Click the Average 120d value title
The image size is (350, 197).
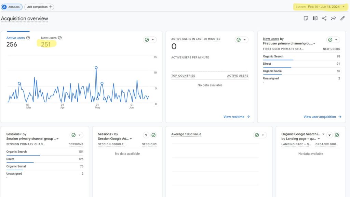pos(186,134)
